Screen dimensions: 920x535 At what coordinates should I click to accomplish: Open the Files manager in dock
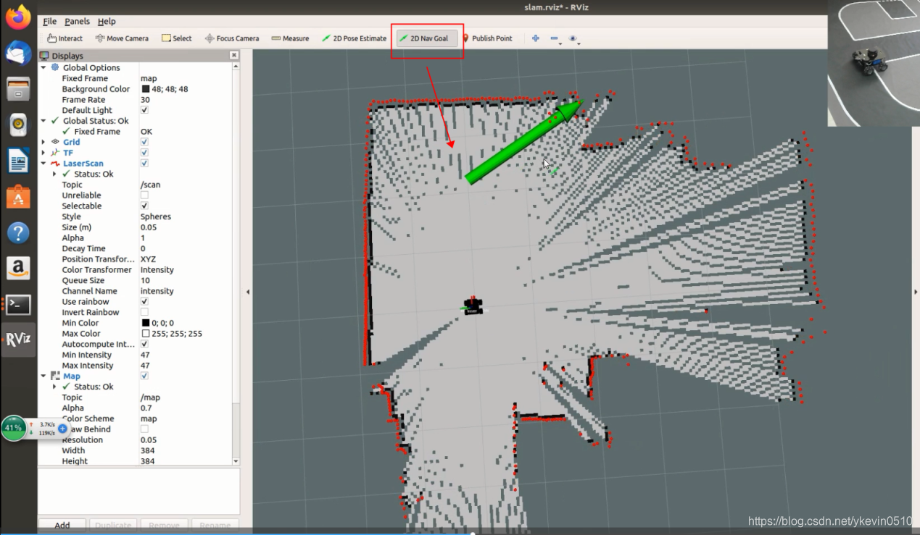point(18,89)
